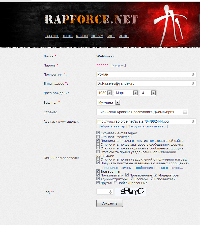Toggle the Проверенные group checkbox
Viewport: 200px width, 225px height.
(x=127, y=175)
